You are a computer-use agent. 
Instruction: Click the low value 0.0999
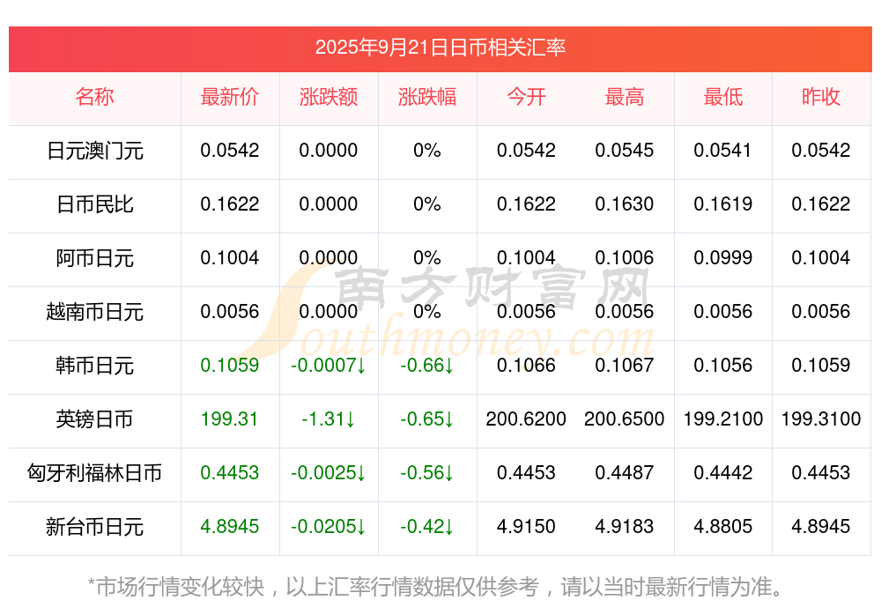click(723, 257)
